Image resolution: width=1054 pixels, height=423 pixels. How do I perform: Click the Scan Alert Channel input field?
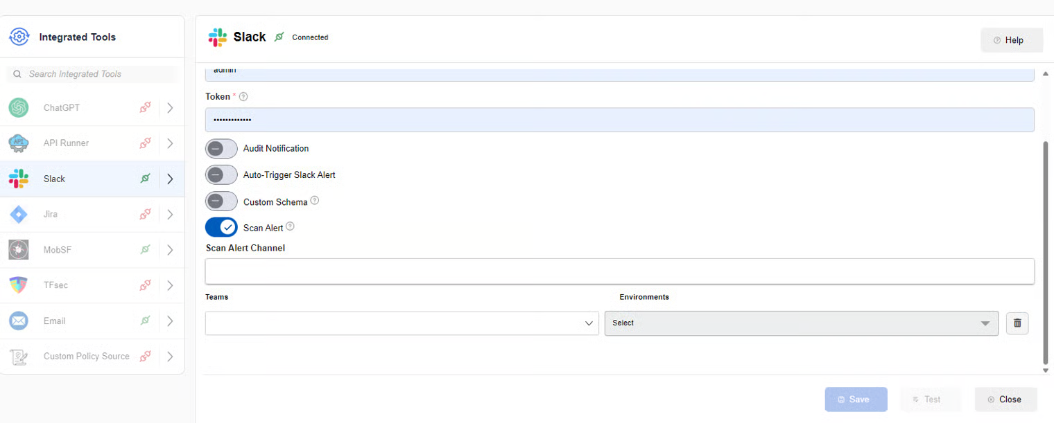(x=620, y=271)
